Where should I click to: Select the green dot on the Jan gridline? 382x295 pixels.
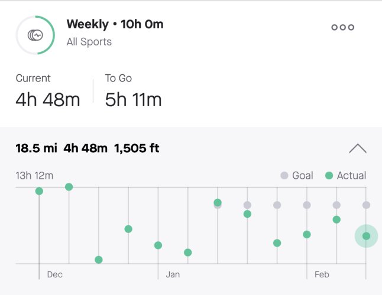click(x=158, y=245)
